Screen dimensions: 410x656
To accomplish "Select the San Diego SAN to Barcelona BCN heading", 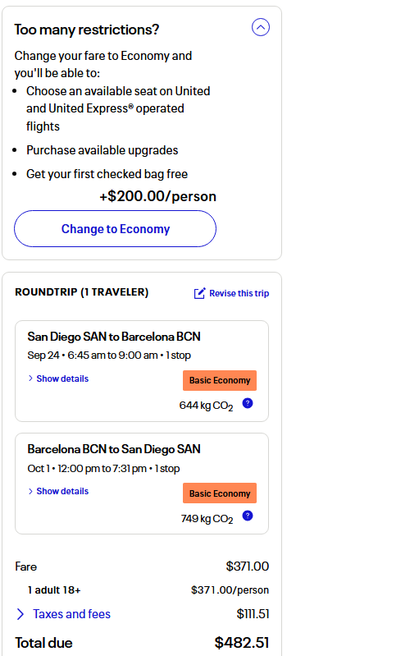I will pyautogui.click(x=114, y=337).
